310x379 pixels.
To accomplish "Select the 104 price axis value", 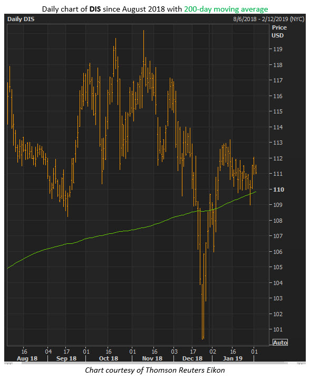I will pos(278,283).
